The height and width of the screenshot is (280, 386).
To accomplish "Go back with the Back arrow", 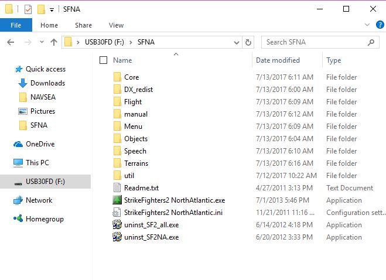I will (x=11, y=42).
